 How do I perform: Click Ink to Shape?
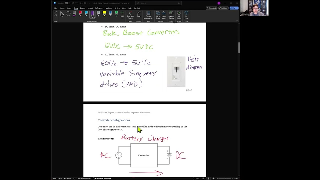pyautogui.click(x=158, y=15)
